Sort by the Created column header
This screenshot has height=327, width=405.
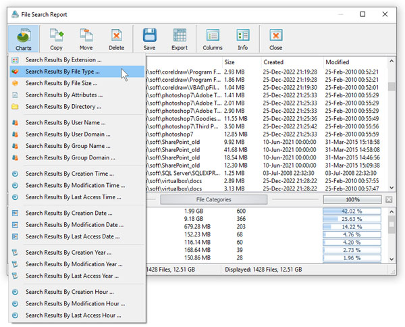[x=292, y=62]
